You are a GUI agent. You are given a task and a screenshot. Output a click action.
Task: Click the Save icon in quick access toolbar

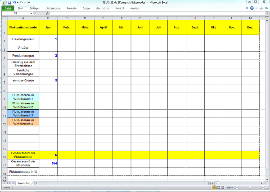coord(9,3)
